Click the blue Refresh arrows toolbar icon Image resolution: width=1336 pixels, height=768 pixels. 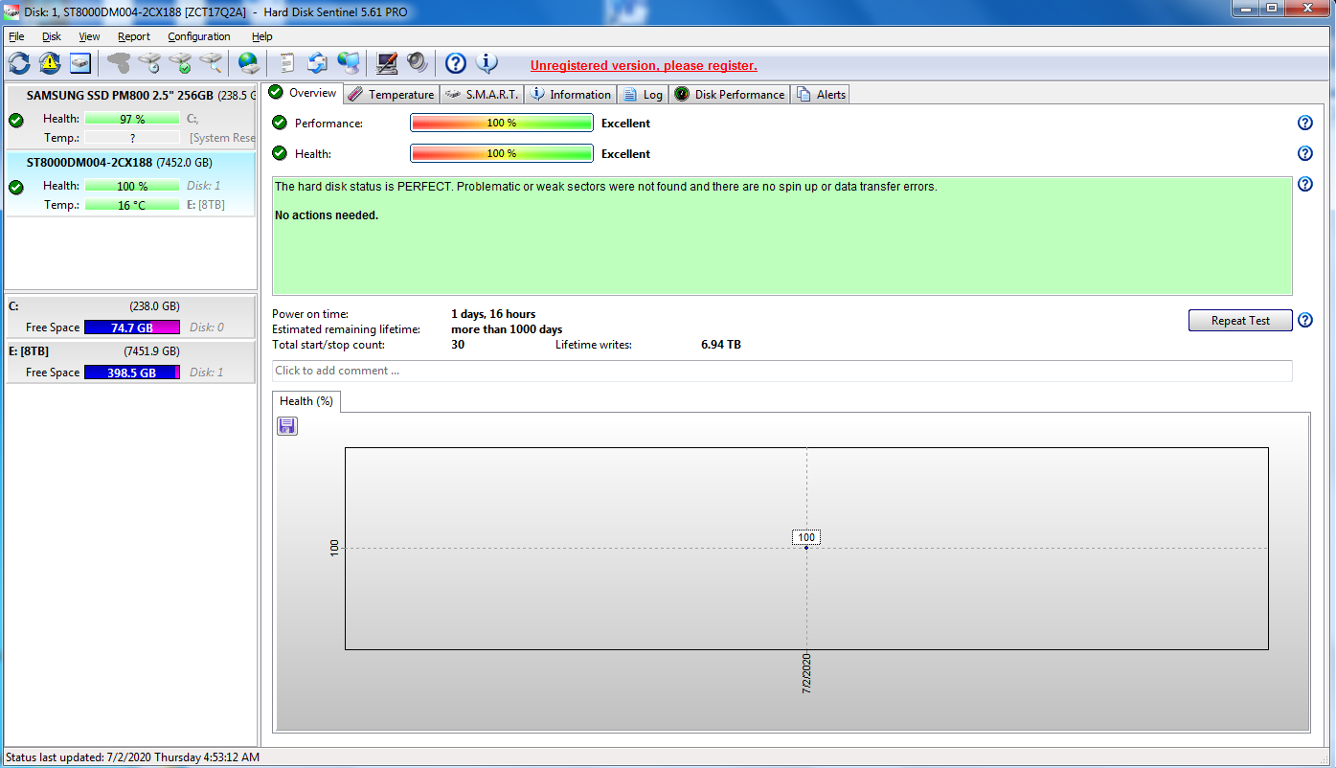coord(19,63)
